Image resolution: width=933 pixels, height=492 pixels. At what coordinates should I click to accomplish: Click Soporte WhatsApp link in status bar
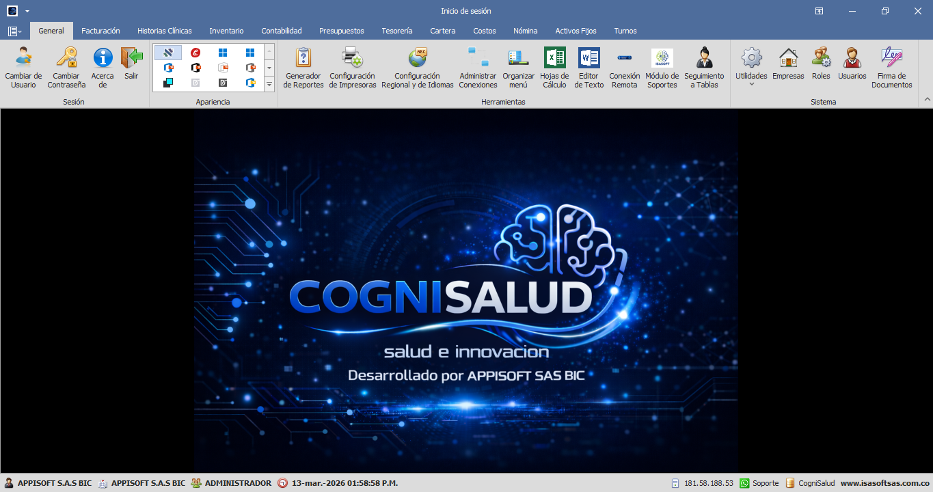pyautogui.click(x=759, y=483)
